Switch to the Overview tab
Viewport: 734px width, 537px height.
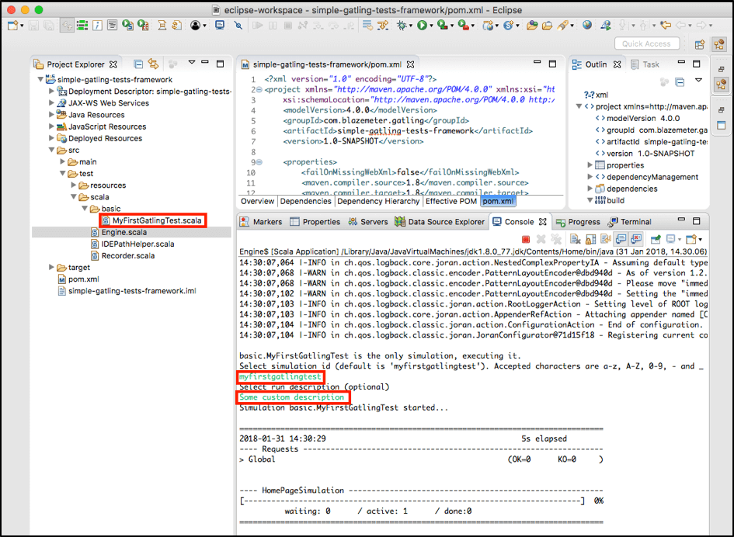257,201
